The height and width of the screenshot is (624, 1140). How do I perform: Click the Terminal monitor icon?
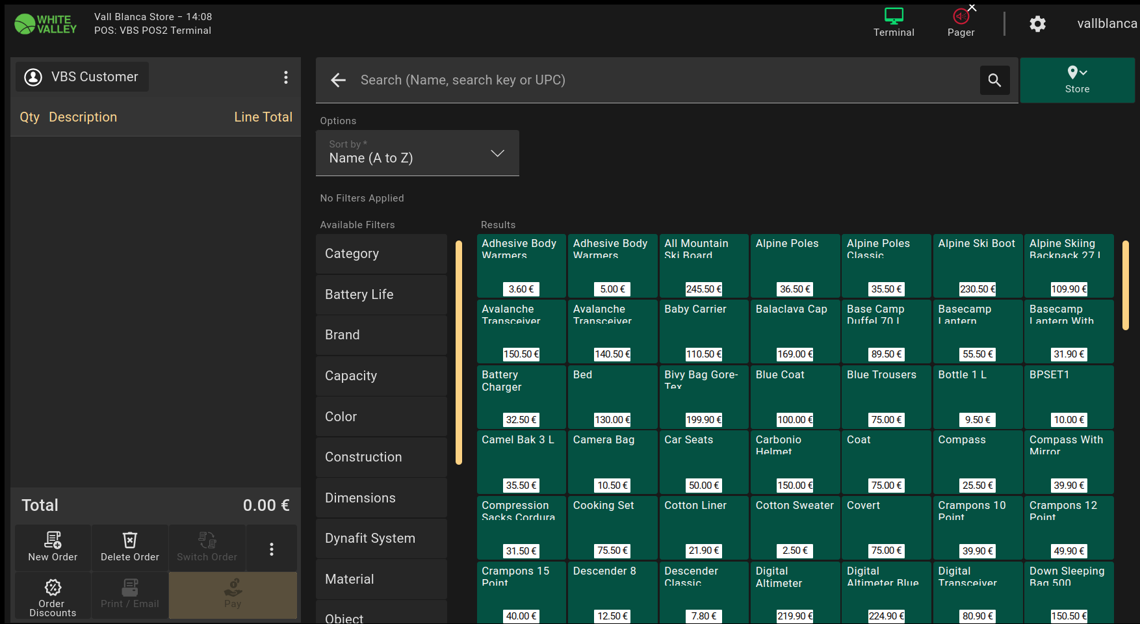893,16
